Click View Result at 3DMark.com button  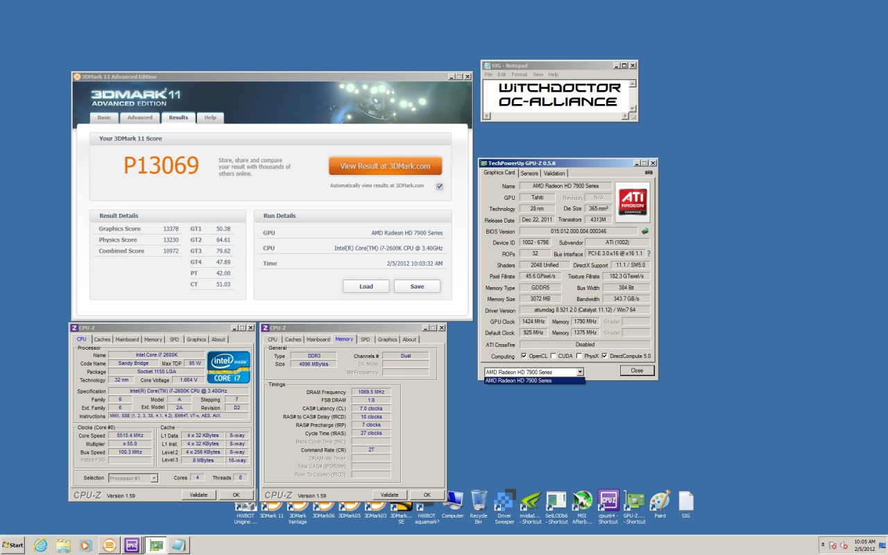[x=385, y=166]
